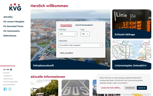Open the Aktuelles menu item
153x96 pixels.
coord(8,17)
